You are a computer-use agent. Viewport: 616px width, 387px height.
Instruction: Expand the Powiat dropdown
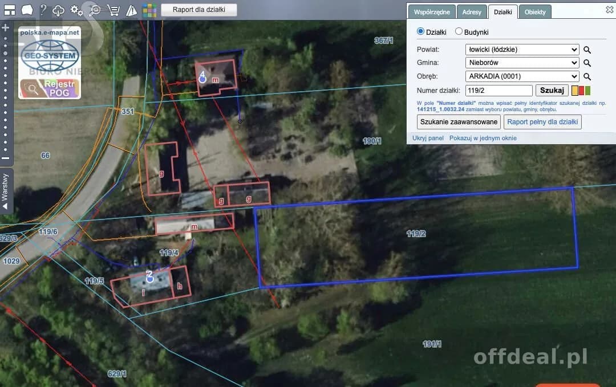pyautogui.click(x=522, y=50)
